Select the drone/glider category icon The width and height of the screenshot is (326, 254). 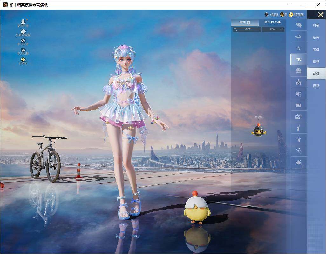point(298,48)
